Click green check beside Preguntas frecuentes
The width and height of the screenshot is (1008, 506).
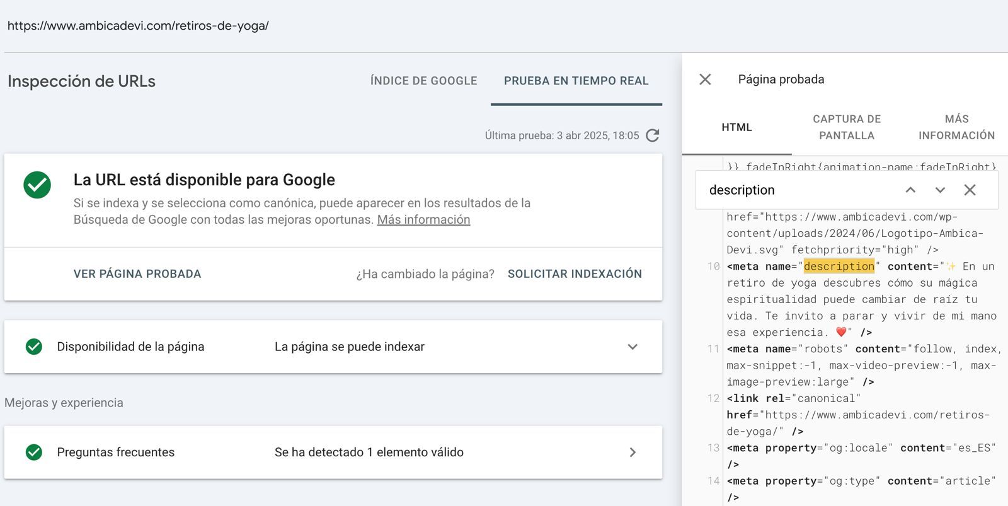pos(34,452)
